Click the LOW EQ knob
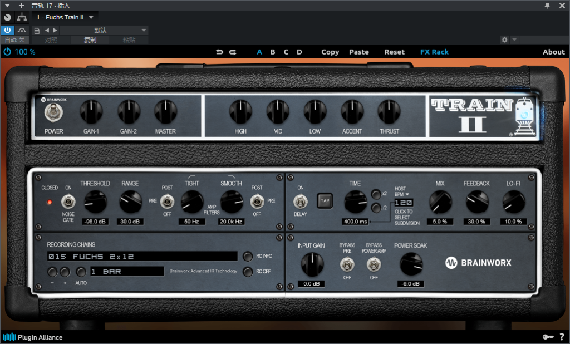Viewport: 570px width, 344px height. click(x=315, y=111)
